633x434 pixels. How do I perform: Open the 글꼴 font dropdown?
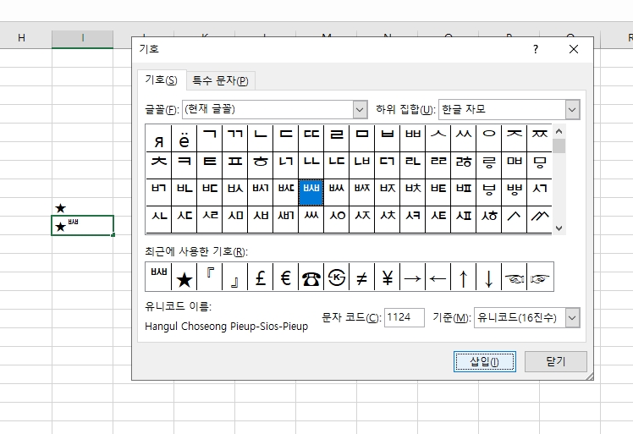360,109
